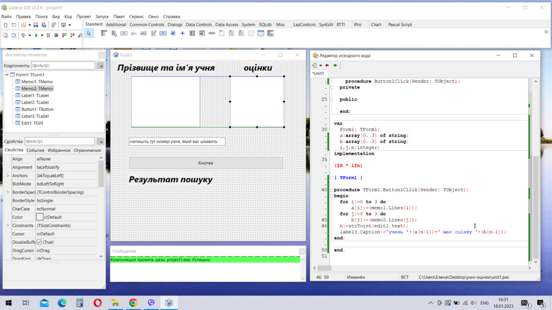Open the Сервис menu

click(x=136, y=16)
